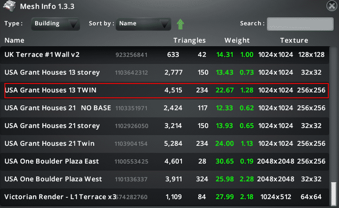This screenshot has height=208, width=339.
Task: Click the Weight column header
Action: (x=237, y=41)
